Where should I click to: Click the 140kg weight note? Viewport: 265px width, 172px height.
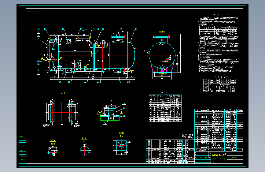click(x=188, y=137)
